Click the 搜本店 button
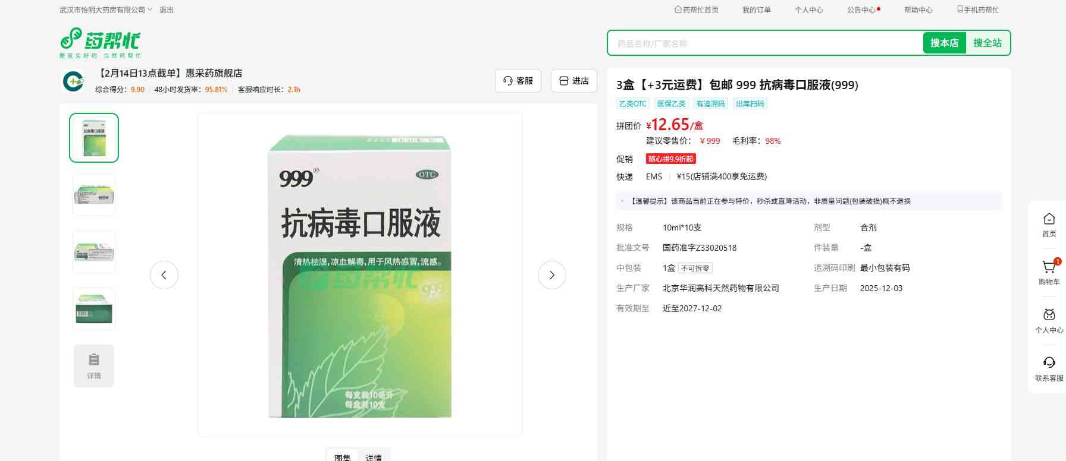1066x461 pixels. point(944,43)
